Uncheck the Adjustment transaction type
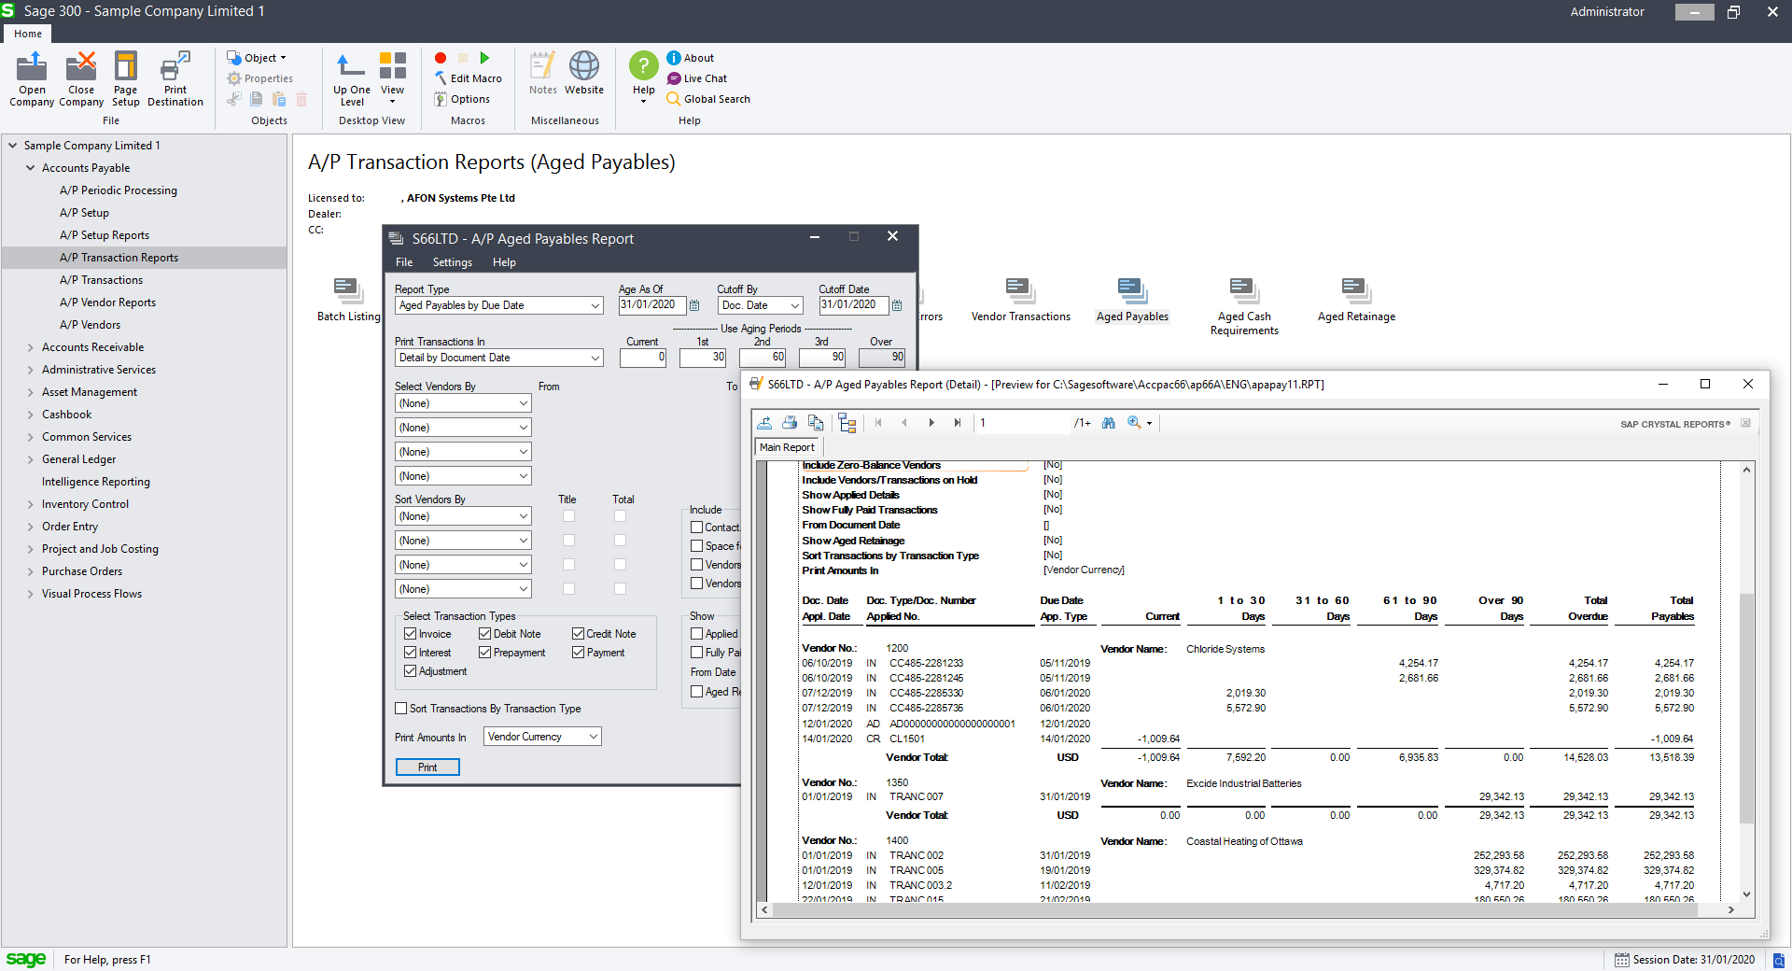 click(x=411, y=671)
